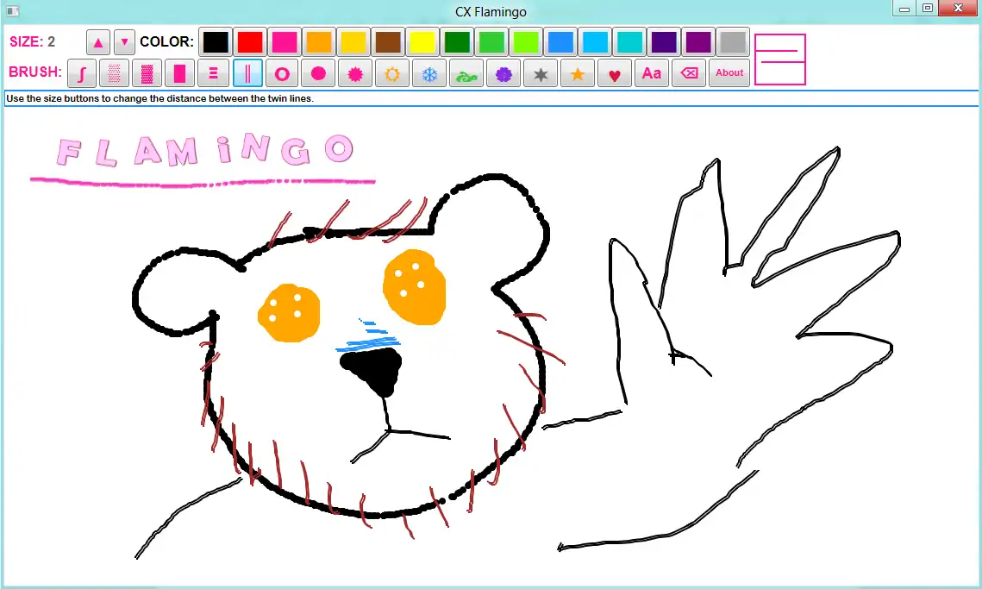This screenshot has width=982, height=589.
Task: Click the window icon in title bar
Action: (13, 10)
